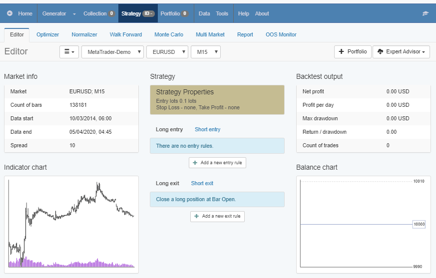This screenshot has height=278, width=436.
Task: Click the plus icon on Portfolio button
Action: tap(341, 52)
